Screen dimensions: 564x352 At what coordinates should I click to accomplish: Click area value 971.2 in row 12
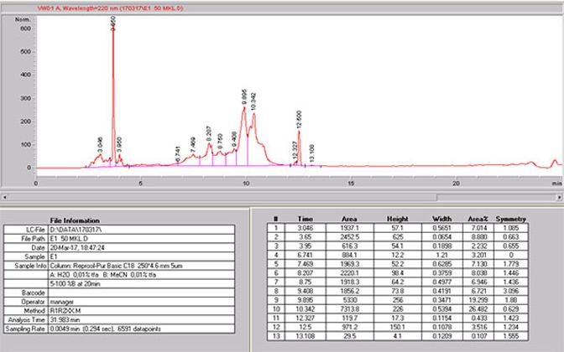pyautogui.click(x=350, y=327)
